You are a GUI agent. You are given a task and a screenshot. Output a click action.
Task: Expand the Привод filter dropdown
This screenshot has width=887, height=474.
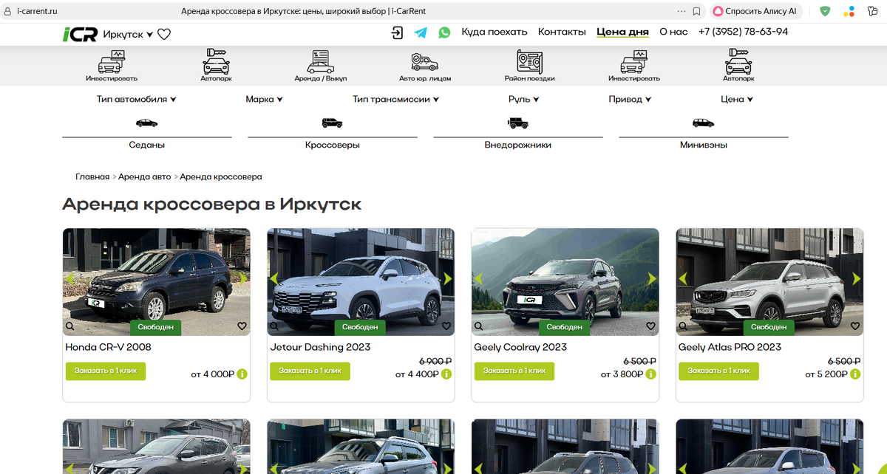(x=631, y=99)
